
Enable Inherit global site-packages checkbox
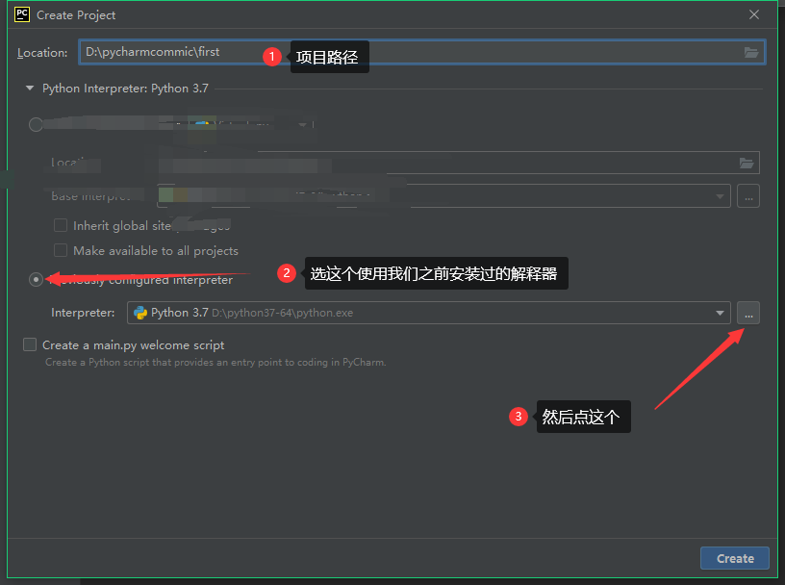click(x=61, y=225)
